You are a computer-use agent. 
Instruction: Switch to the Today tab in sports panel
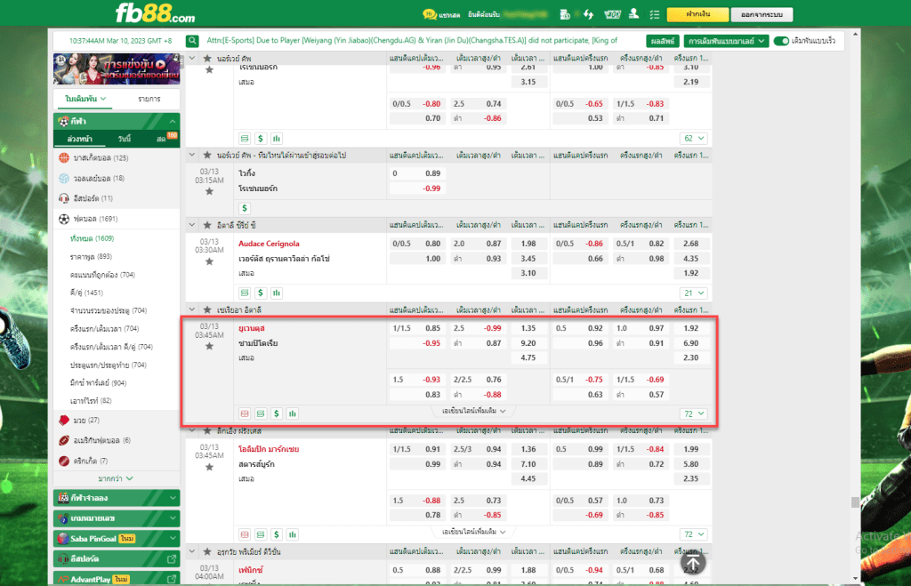coord(124,140)
